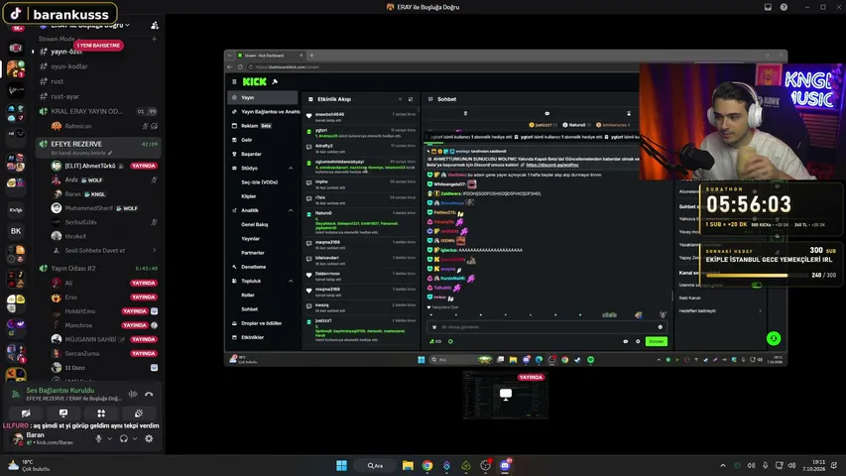Click the Kick chat message input field
846x476 pixels.
click(x=546, y=327)
